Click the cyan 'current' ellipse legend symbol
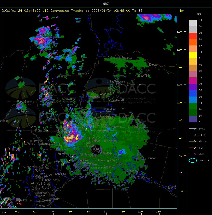 [x=193, y=160]
